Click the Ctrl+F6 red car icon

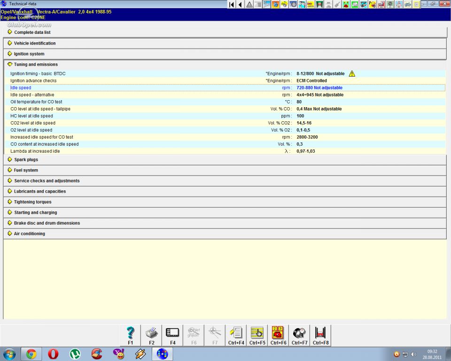pos(279,335)
